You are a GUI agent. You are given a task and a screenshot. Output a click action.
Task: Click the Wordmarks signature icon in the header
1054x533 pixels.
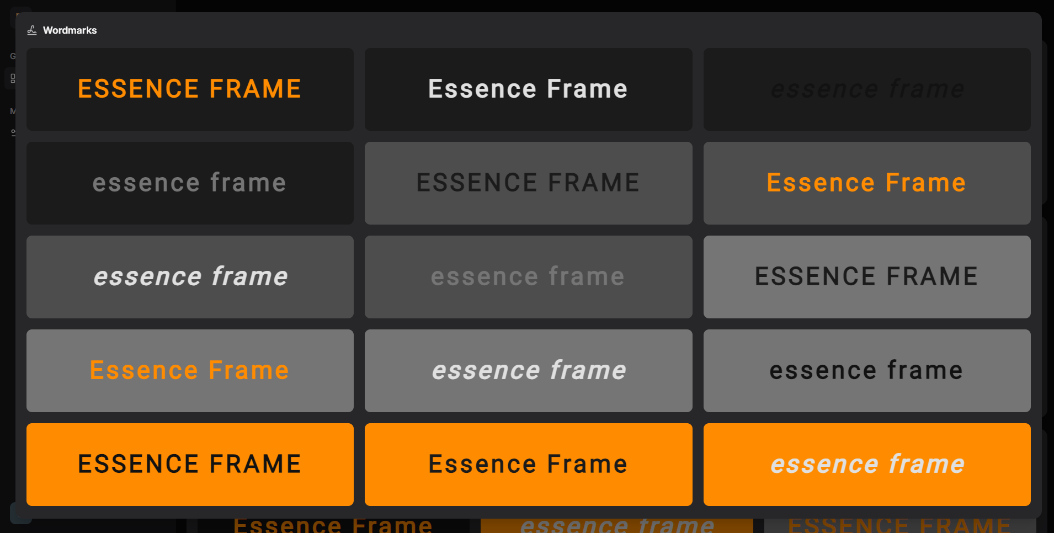(31, 30)
